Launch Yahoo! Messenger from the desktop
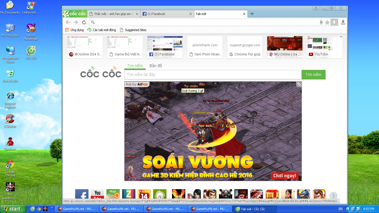379x213 pixels. [31, 32]
